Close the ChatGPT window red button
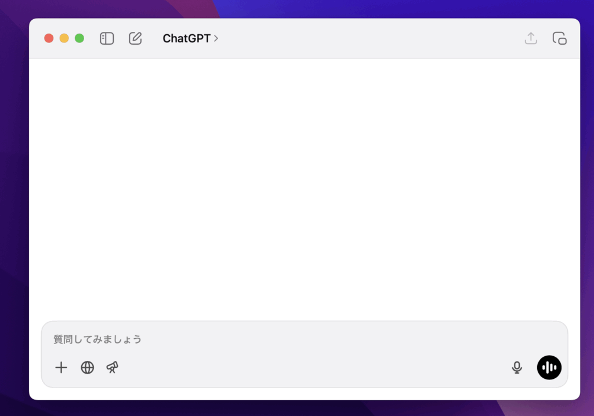Image resolution: width=594 pixels, height=416 pixels. pos(49,38)
